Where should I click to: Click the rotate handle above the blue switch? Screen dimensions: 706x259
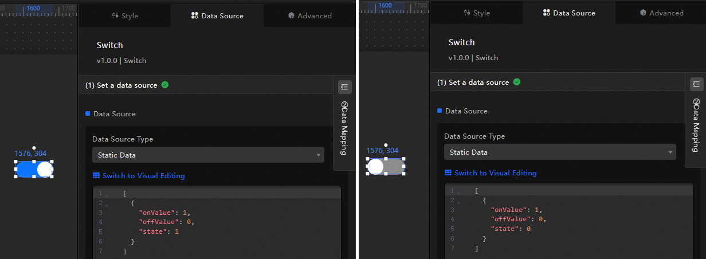[x=34, y=148]
